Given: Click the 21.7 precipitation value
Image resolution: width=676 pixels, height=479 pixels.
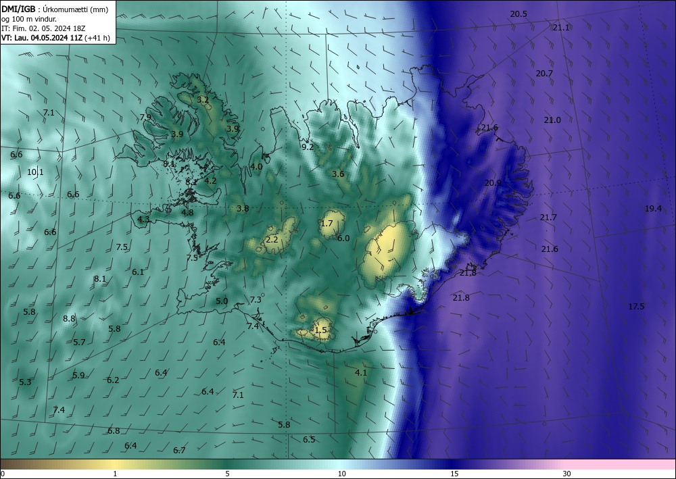Looking at the screenshot, I should pos(548,218).
